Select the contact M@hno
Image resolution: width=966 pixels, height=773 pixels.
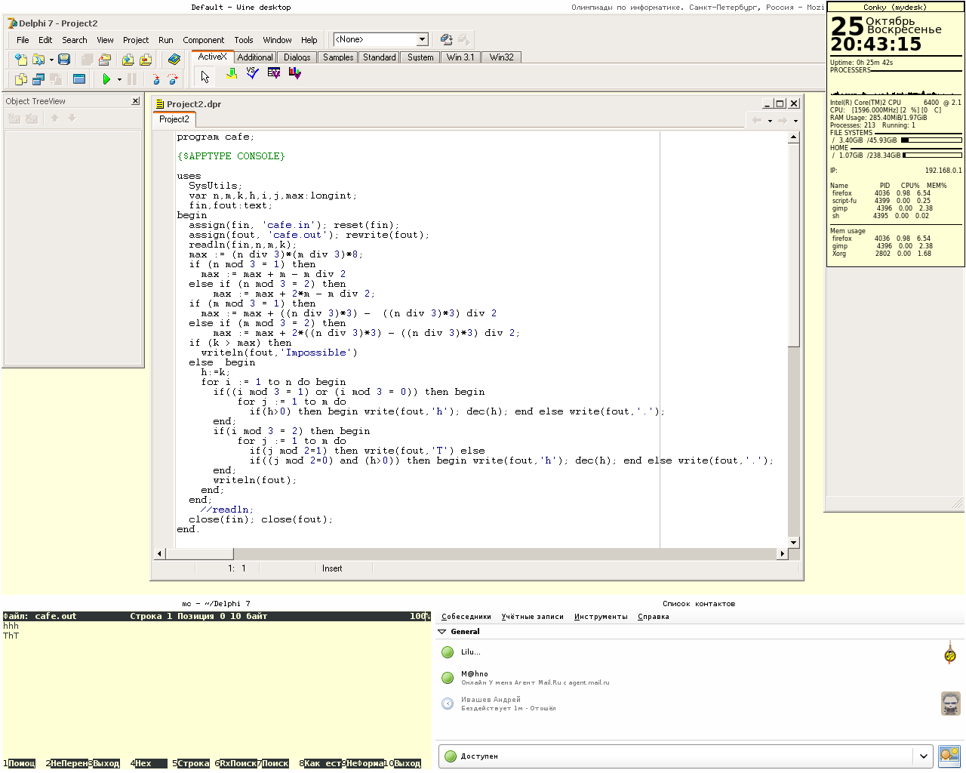(x=699, y=678)
